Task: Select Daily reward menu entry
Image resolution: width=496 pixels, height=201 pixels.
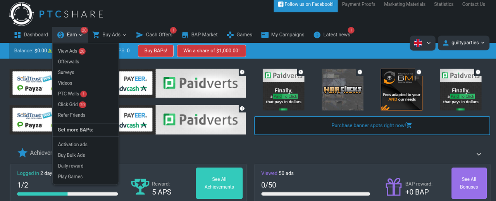Action: [71, 166]
